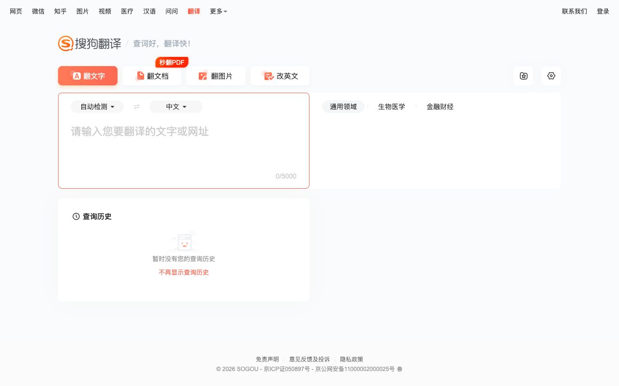
Task: Click the swap languages arrows icon
Action: pos(137,107)
